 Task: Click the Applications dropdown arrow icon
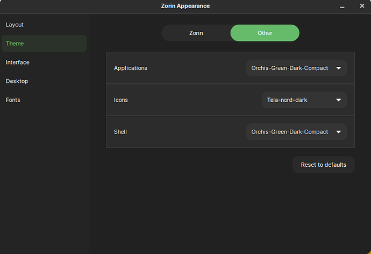tap(339, 68)
